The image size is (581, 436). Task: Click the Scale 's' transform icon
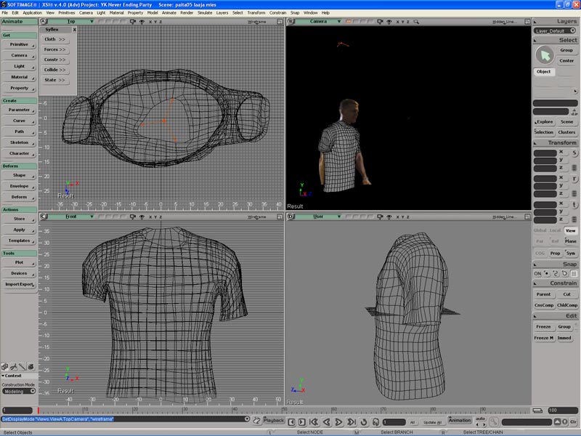[x=574, y=153]
